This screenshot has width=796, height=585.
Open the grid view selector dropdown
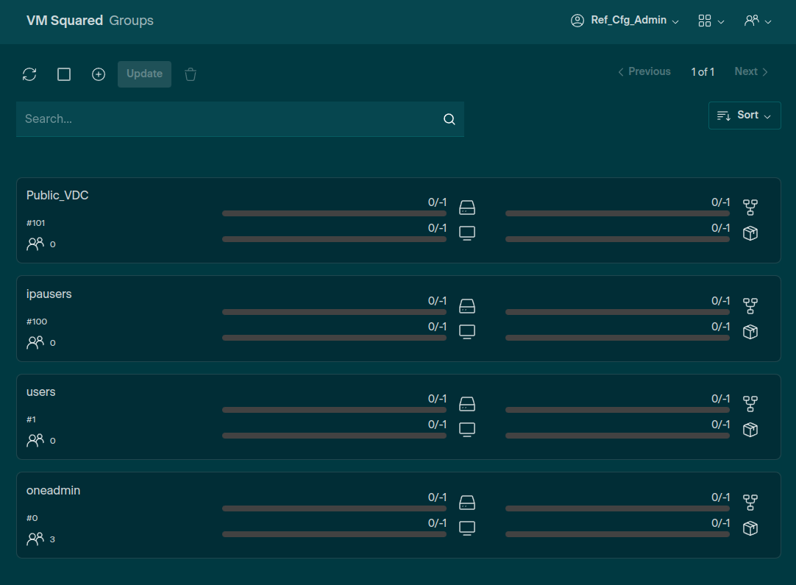(711, 21)
